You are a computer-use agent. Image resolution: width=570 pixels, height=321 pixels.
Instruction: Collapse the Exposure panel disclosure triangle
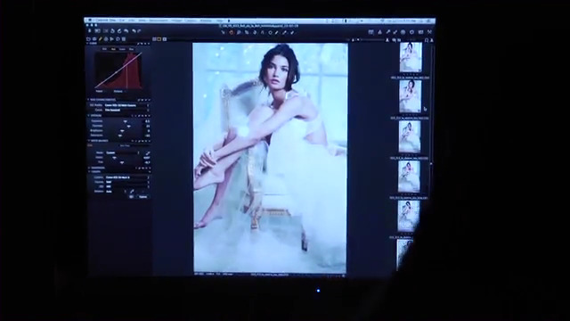tap(88, 116)
